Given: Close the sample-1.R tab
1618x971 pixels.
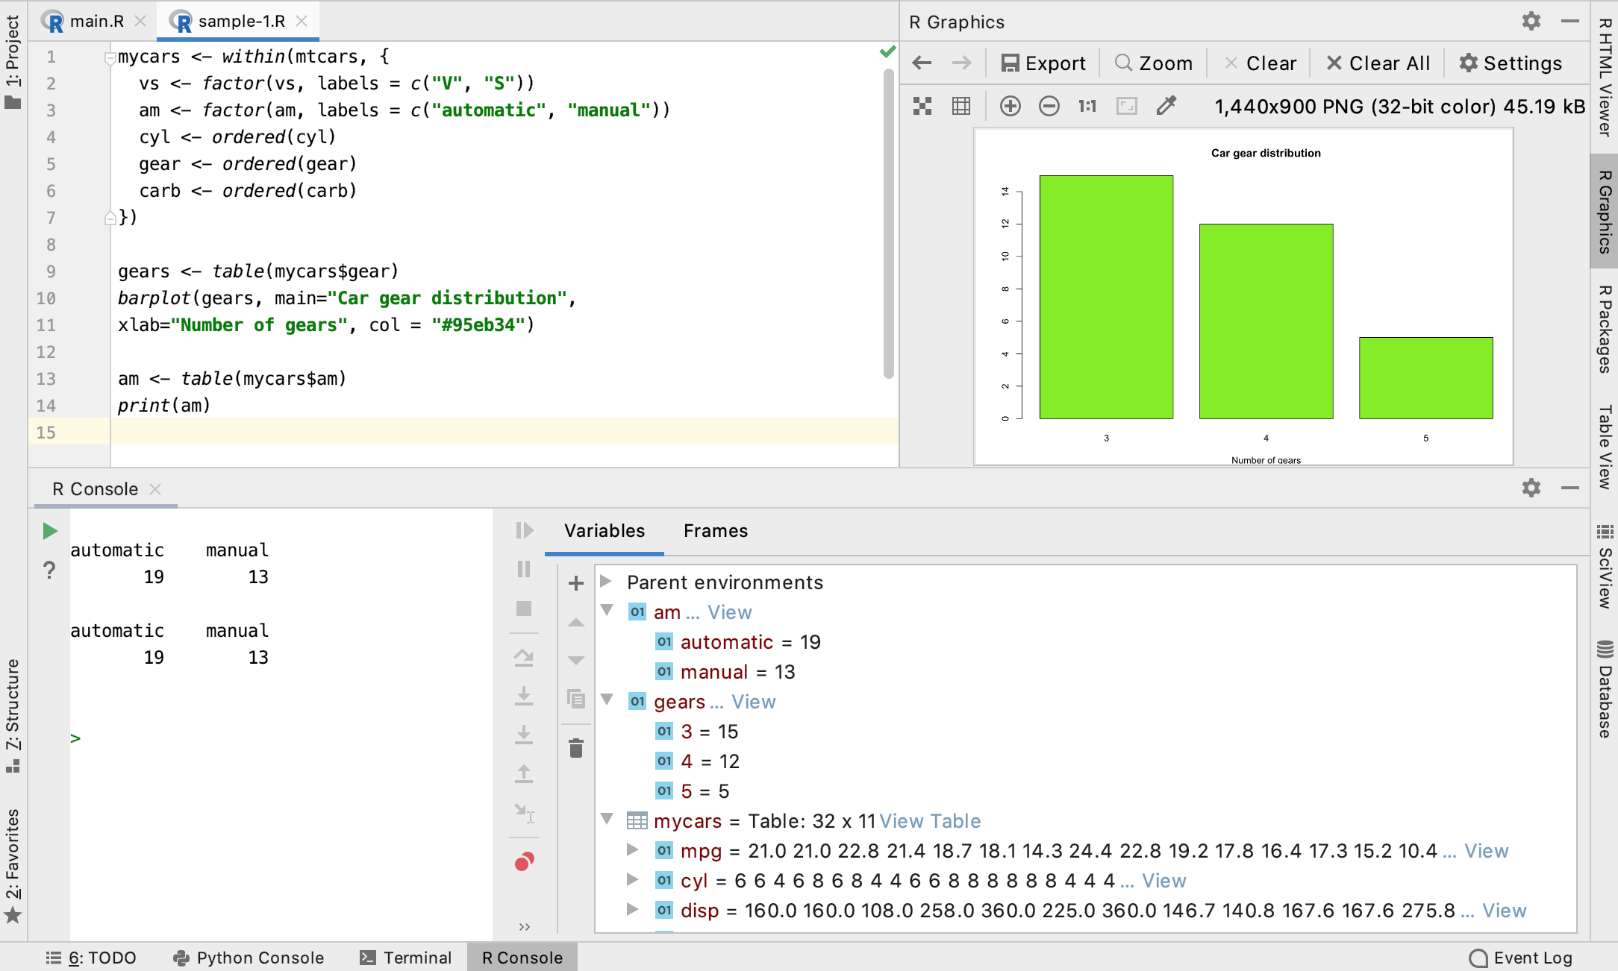Looking at the screenshot, I should click(302, 21).
